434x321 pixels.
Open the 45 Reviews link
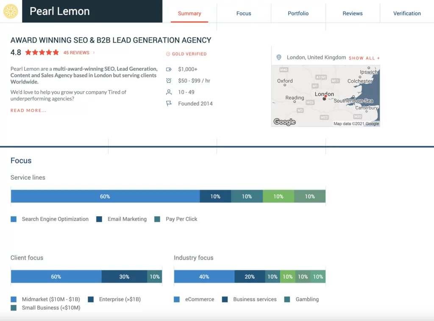(x=76, y=53)
